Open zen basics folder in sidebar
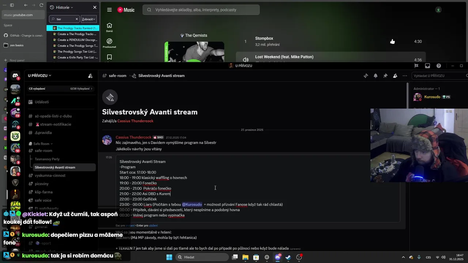Viewport: 468px width, 263px height. pos(23,45)
